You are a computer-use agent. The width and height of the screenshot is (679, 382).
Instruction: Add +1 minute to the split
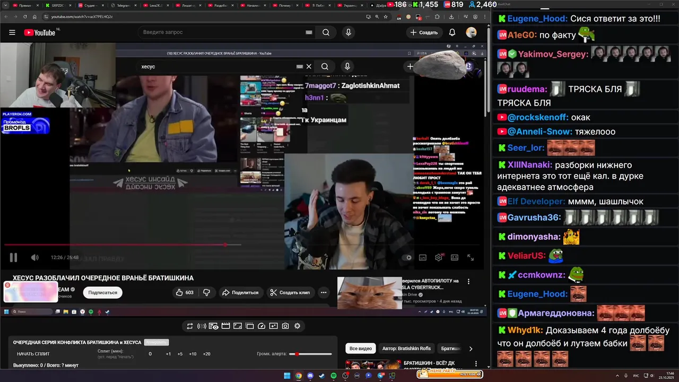168,354
